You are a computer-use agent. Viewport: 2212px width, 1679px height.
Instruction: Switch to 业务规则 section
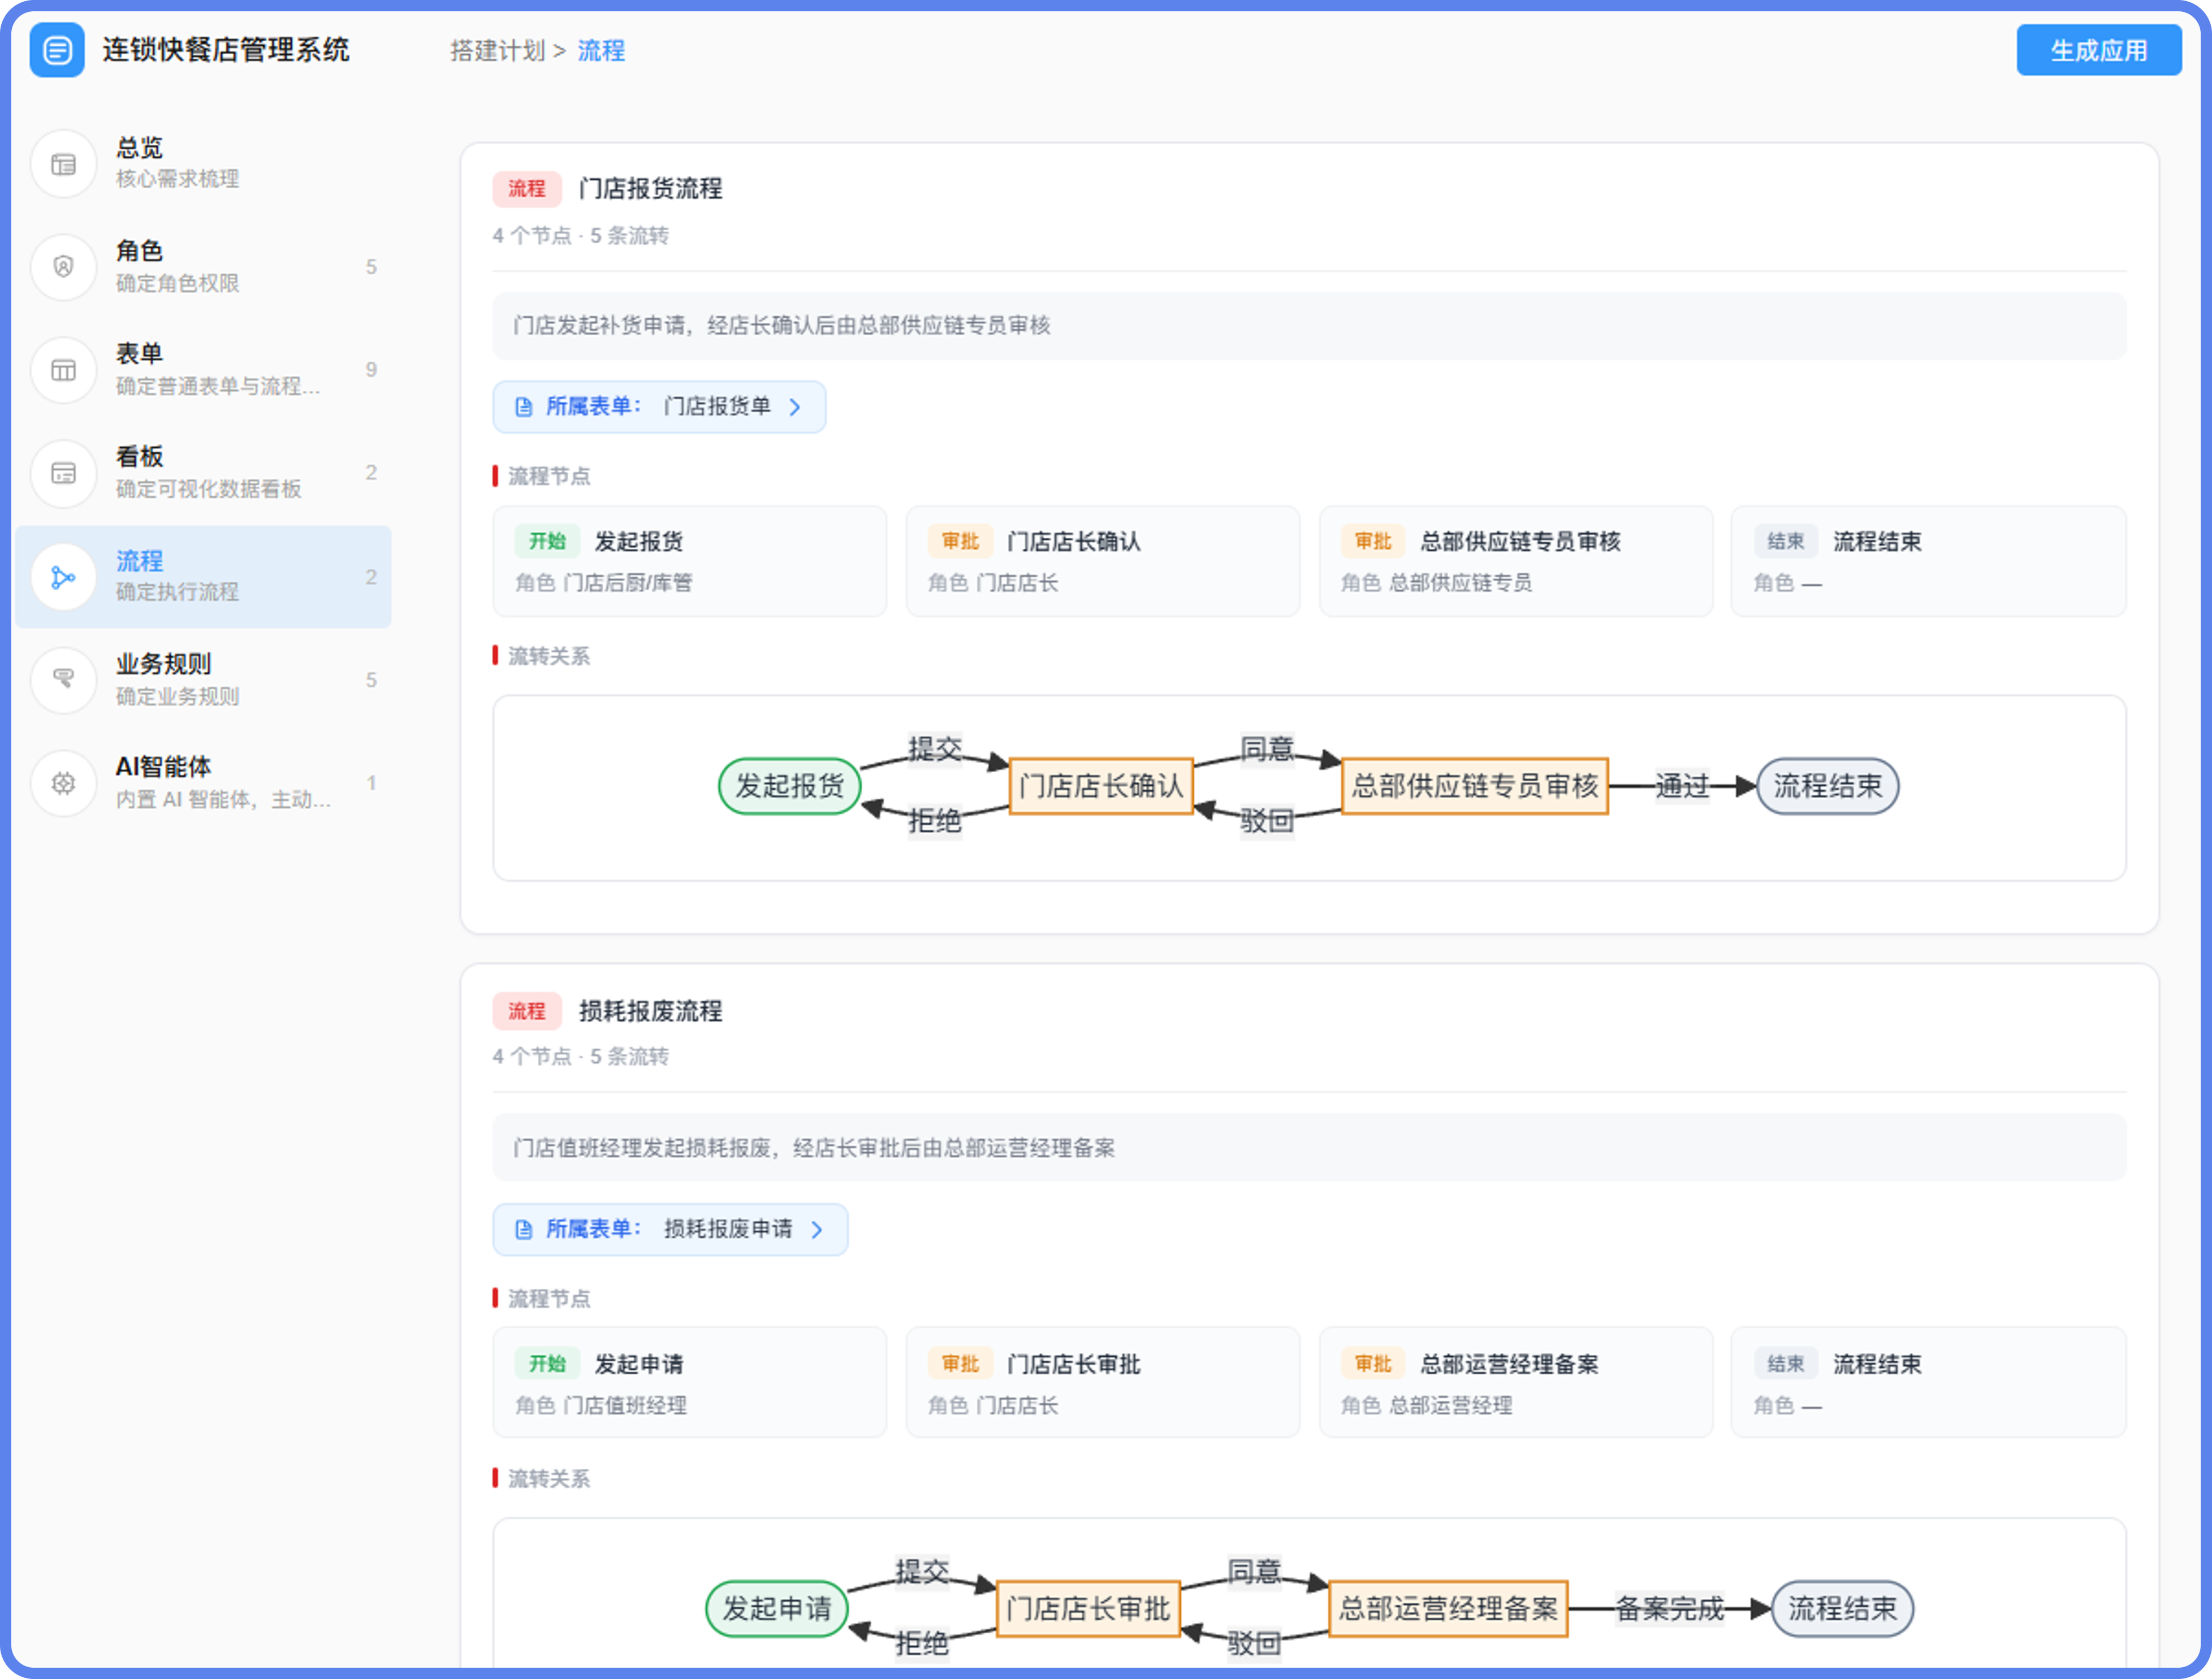pyautogui.click(x=203, y=680)
